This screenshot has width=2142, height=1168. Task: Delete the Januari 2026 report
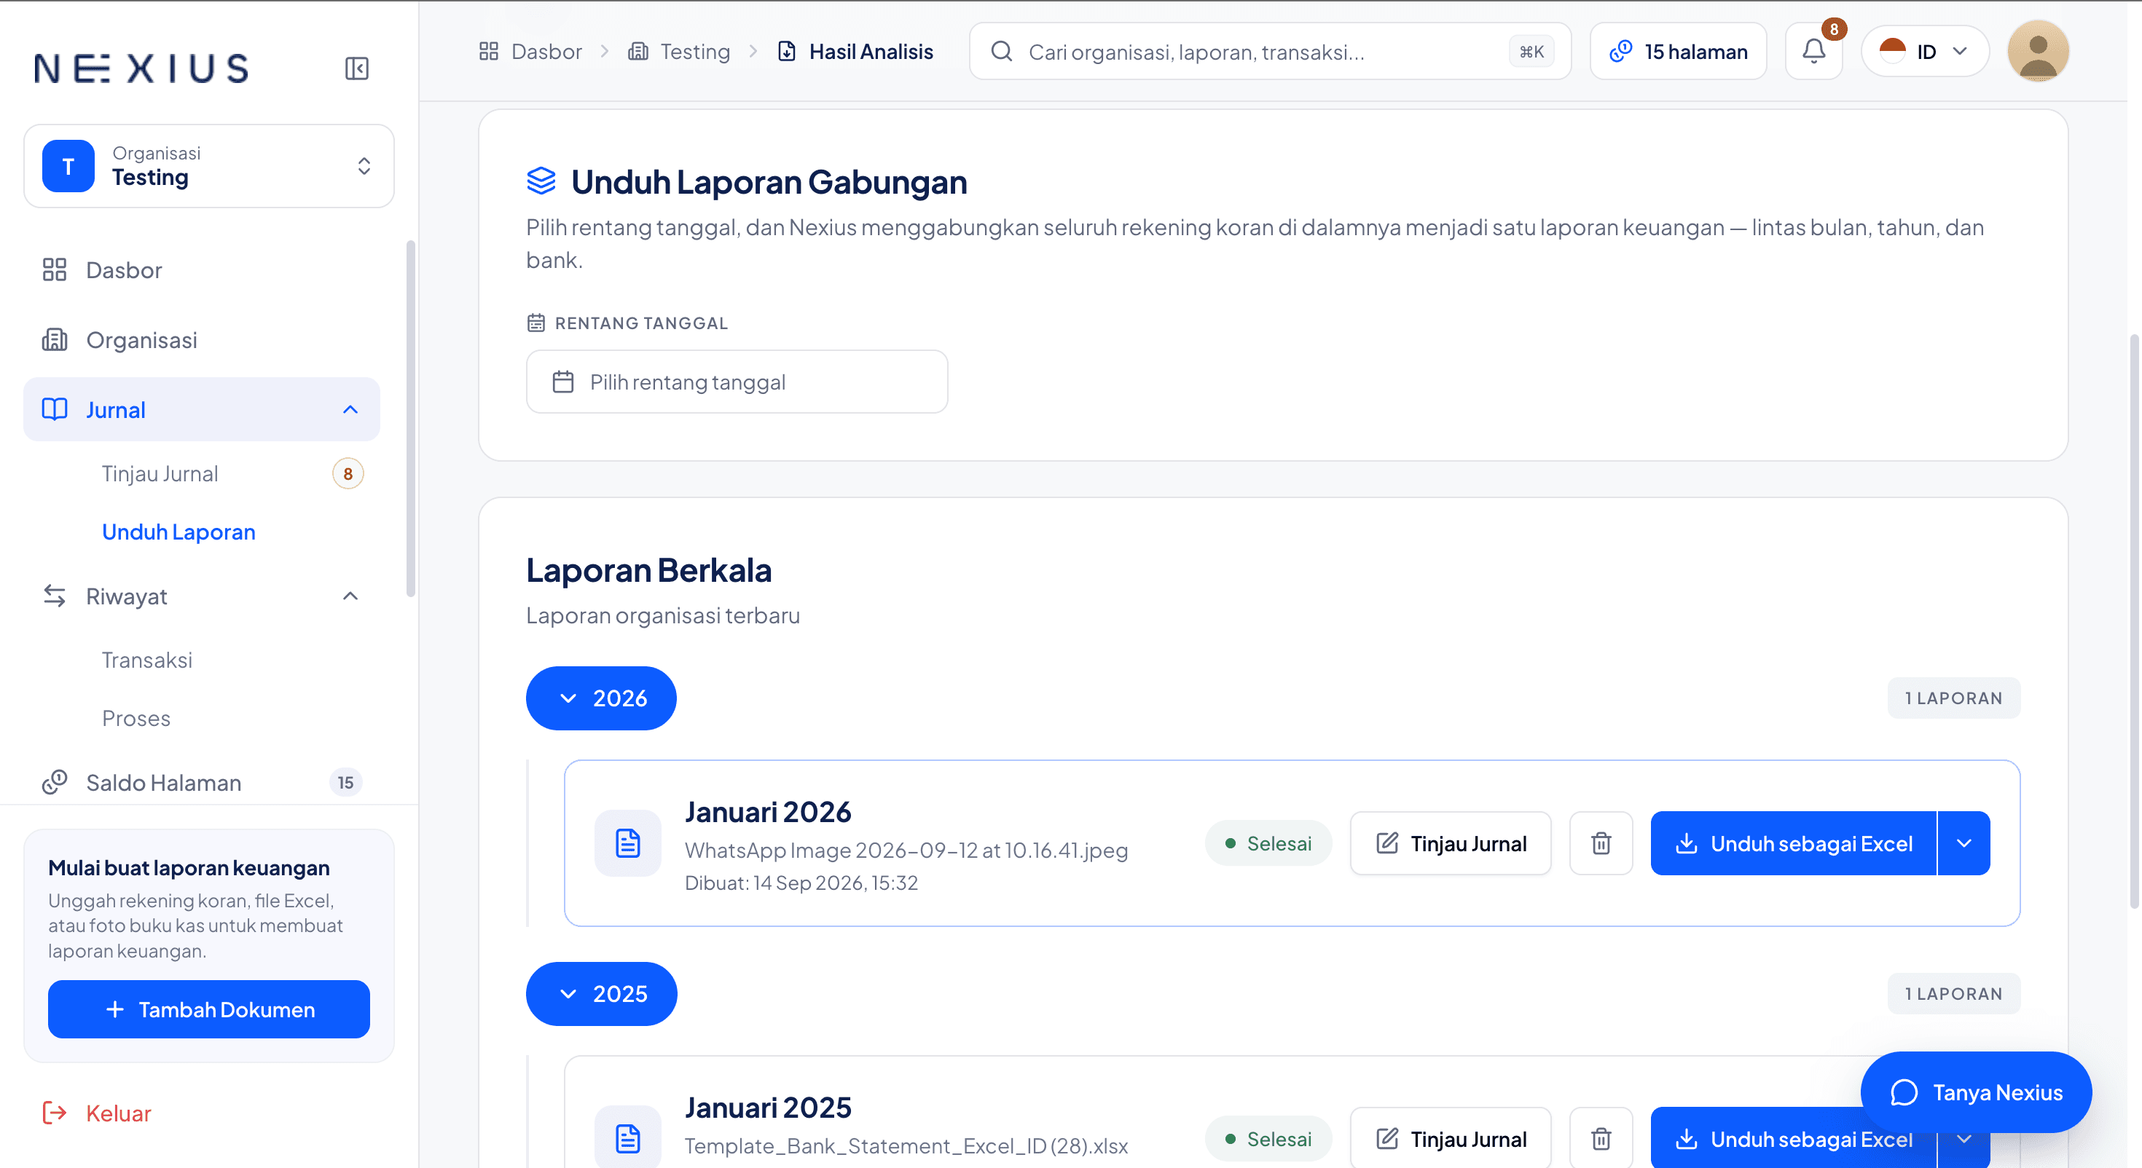coord(1601,843)
